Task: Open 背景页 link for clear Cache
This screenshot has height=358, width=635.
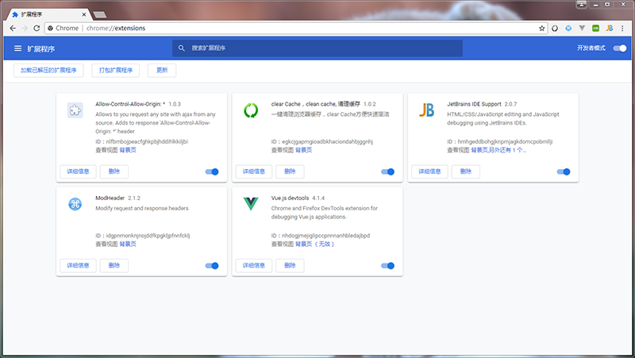Action: (304, 150)
